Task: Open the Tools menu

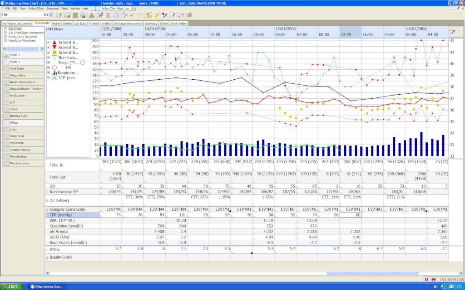Action: tap(64, 9)
